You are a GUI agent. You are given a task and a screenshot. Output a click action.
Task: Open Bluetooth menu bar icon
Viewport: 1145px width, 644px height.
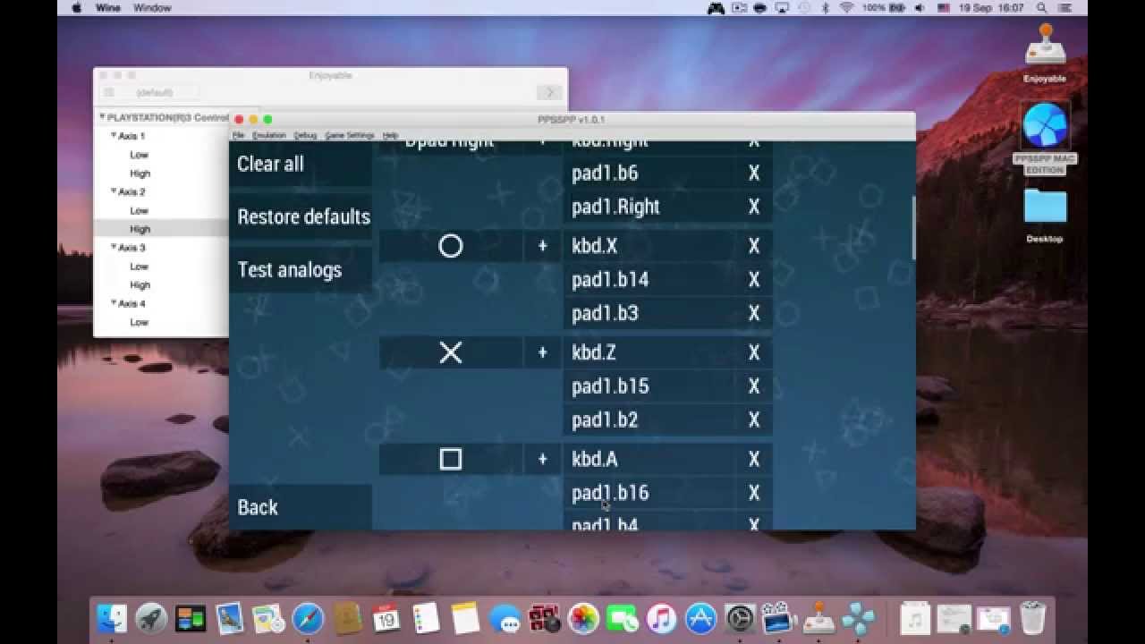pos(825,8)
